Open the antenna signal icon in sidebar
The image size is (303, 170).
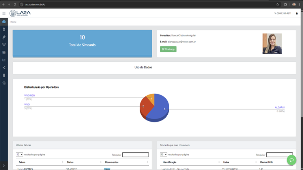point(4,44)
